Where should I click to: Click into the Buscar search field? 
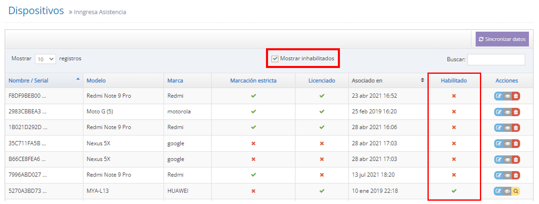pos(496,59)
